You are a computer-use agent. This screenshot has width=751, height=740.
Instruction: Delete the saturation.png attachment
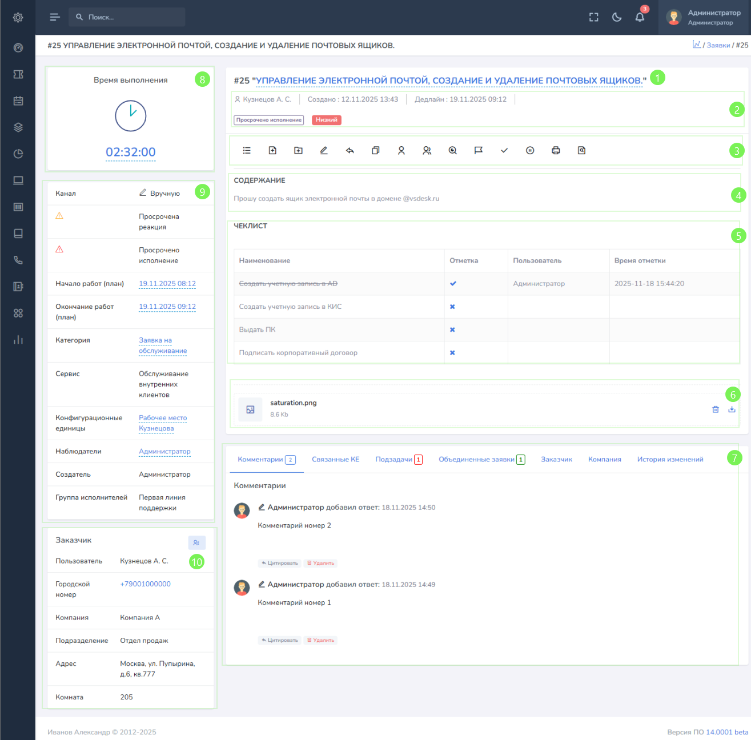716,409
